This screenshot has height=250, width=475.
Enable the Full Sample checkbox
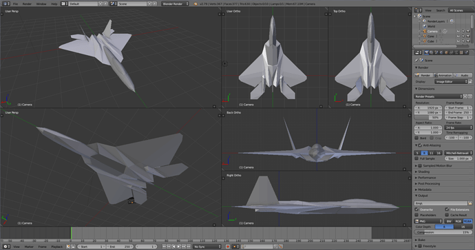click(x=416, y=158)
